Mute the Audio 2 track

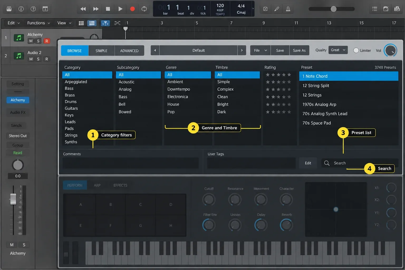[31, 59]
